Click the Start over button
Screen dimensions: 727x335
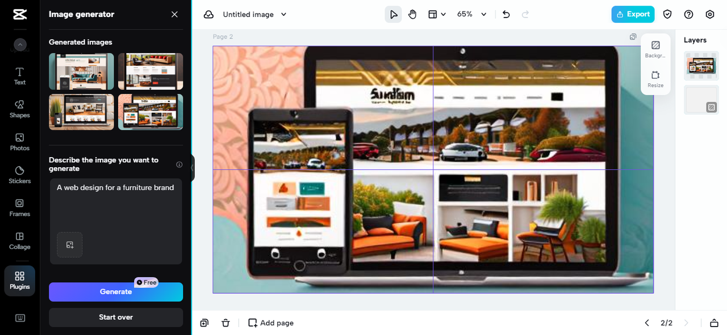tap(116, 317)
